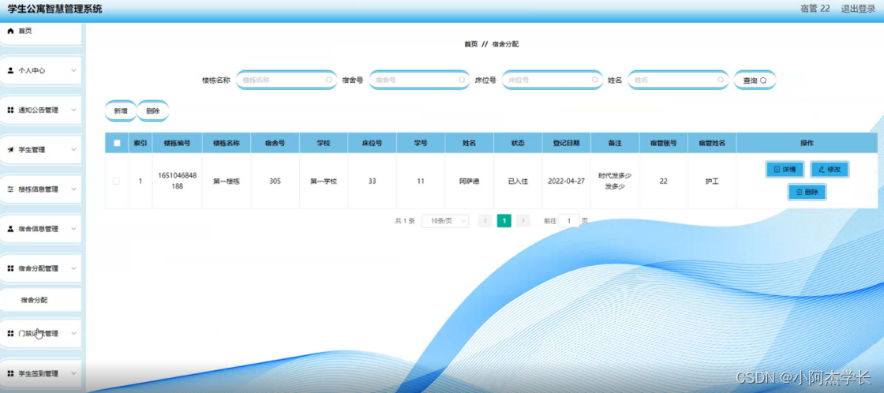Expand the 宿舍信息管理 menu chevron
The width and height of the screenshot is (884, 393).
click(x=73, y=229)
